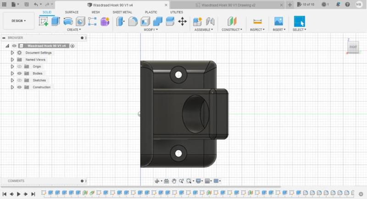Switch to the SHEET METAL tab
The height and width of the screenshot is (199, 367).
(122, 12)
